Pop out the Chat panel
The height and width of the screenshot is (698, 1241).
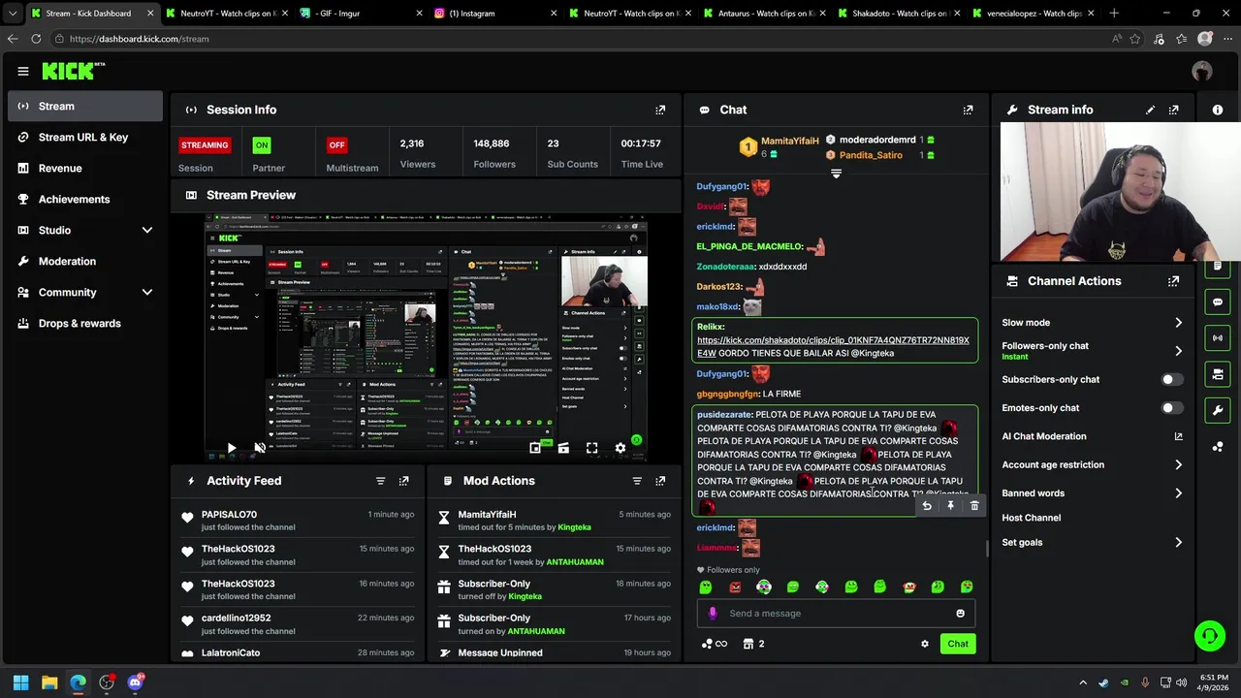(x=968, y=110)
